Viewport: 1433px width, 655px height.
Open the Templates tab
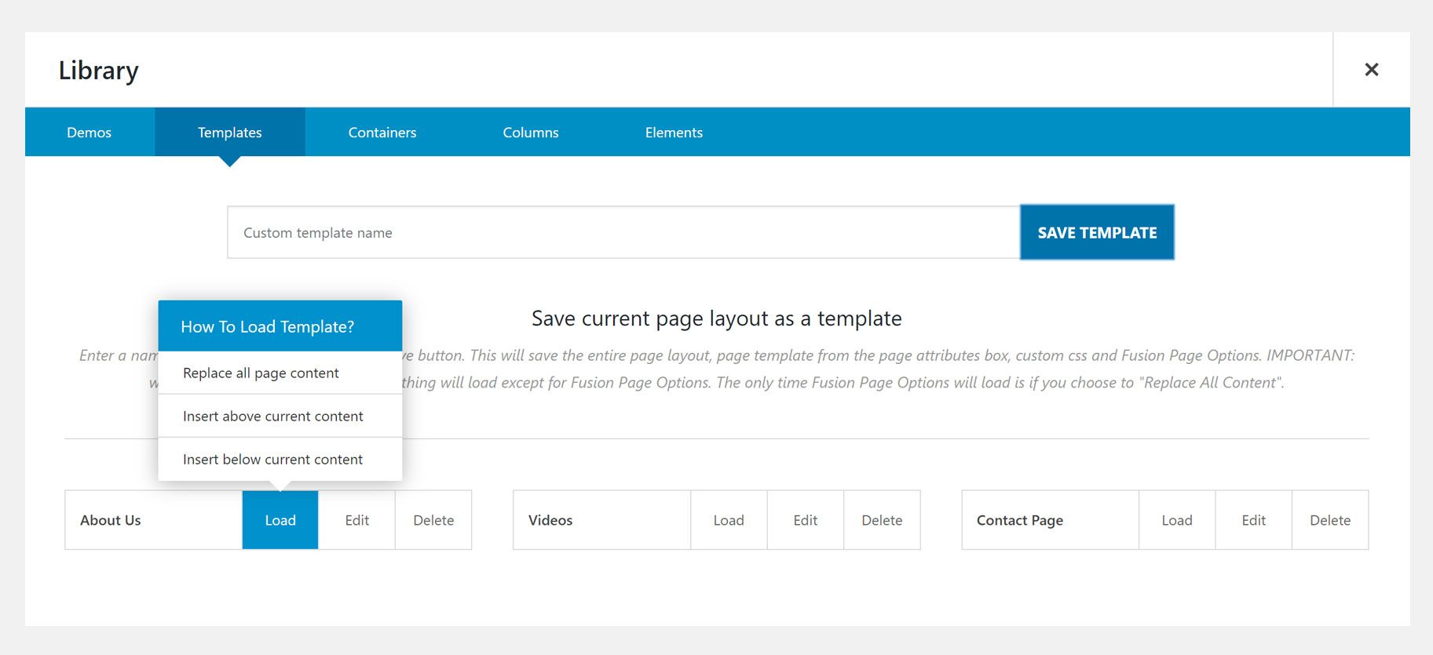coord(230,133)
